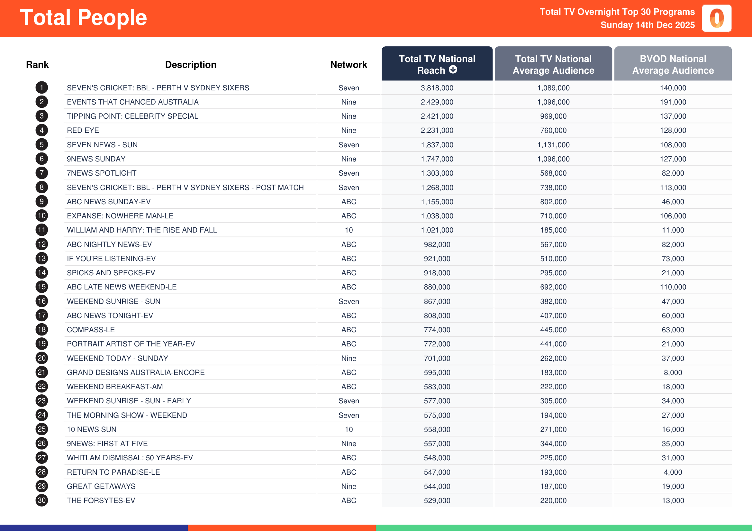This screenshot has height=532, width=752.
Task: Toggle the Network column header
Action: (349, 65)
